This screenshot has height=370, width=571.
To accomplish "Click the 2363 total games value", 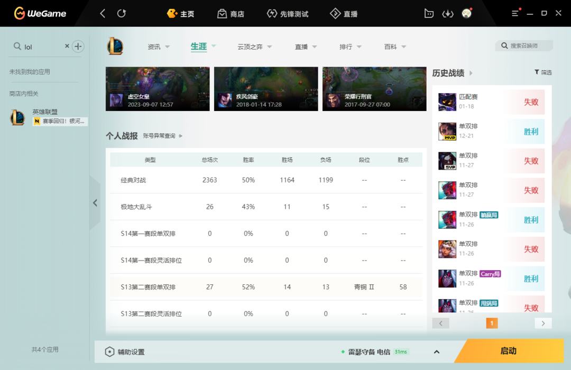I will (x=210, y=180).
